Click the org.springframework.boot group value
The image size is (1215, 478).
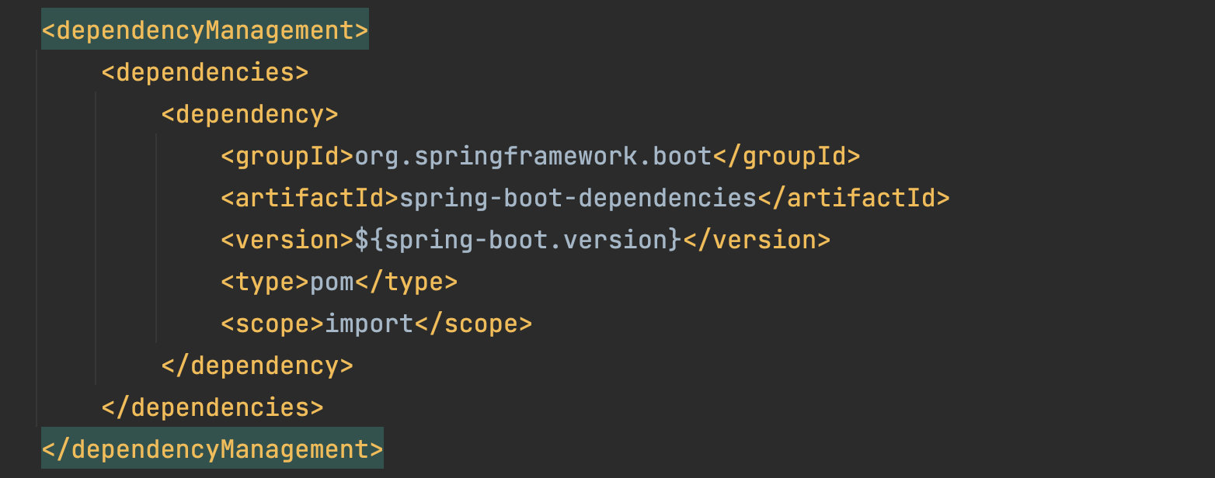click(x=533, y=156)
